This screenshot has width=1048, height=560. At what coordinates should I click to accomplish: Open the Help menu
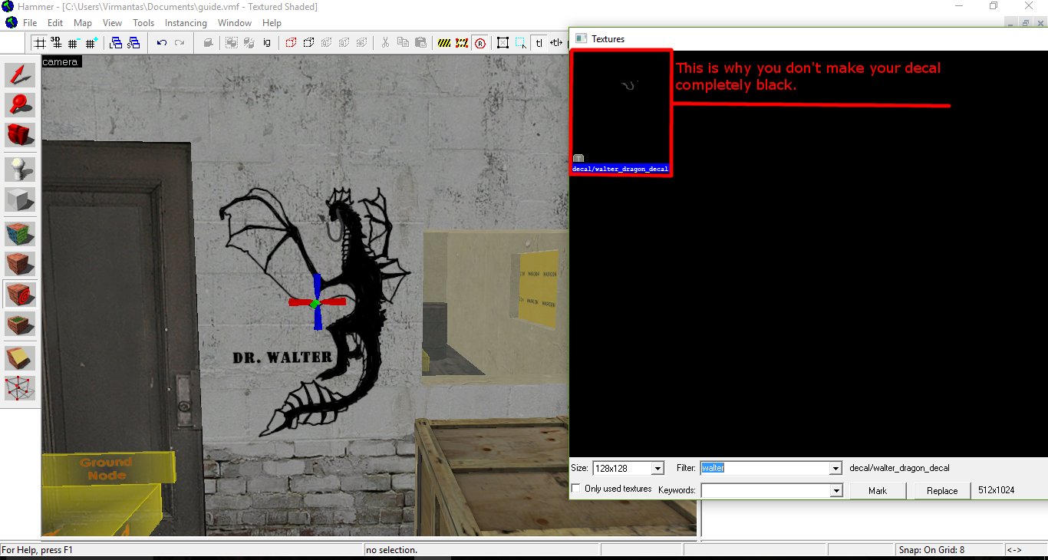click(x=272, y=23)
